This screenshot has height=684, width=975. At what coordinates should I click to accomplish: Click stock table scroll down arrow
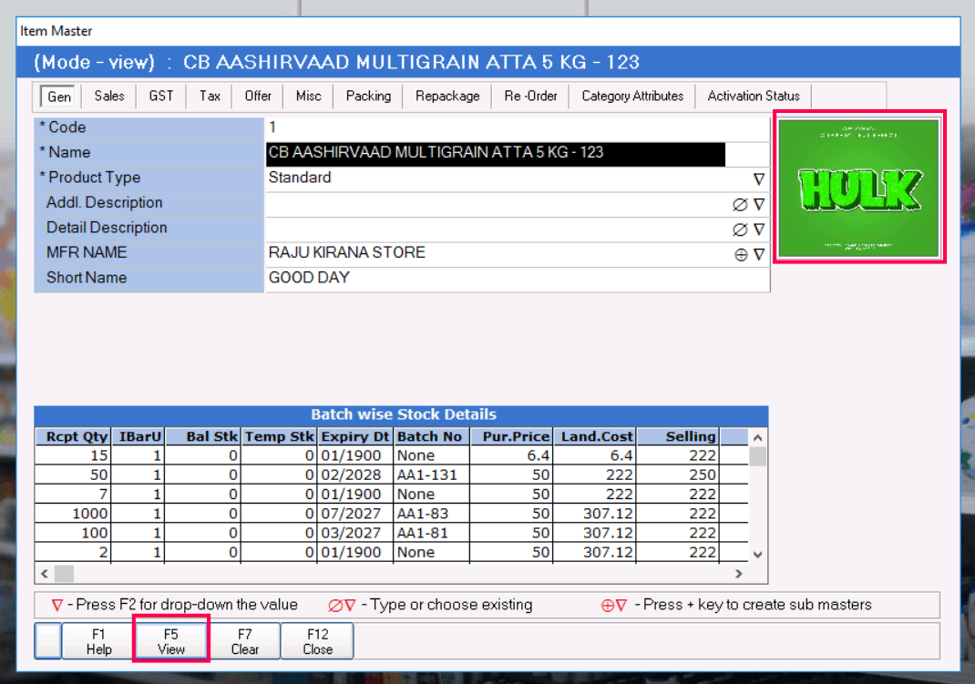pos(757,555)
